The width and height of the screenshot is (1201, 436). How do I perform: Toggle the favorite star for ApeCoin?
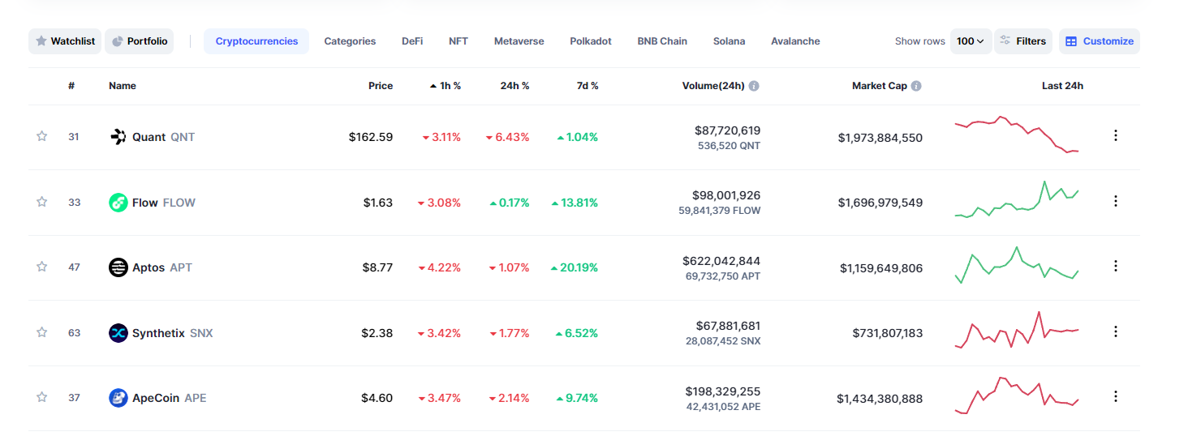pyautogui.click(x=42, y=397)
